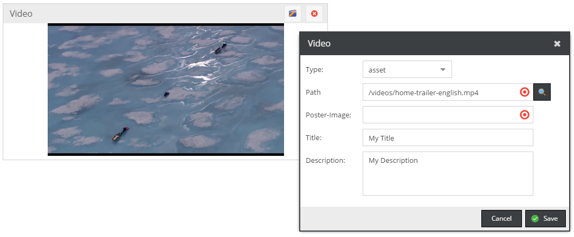574x237 pixels.
Task: Click the Description label
Action: pyautogui.click(x=326, y=160)
